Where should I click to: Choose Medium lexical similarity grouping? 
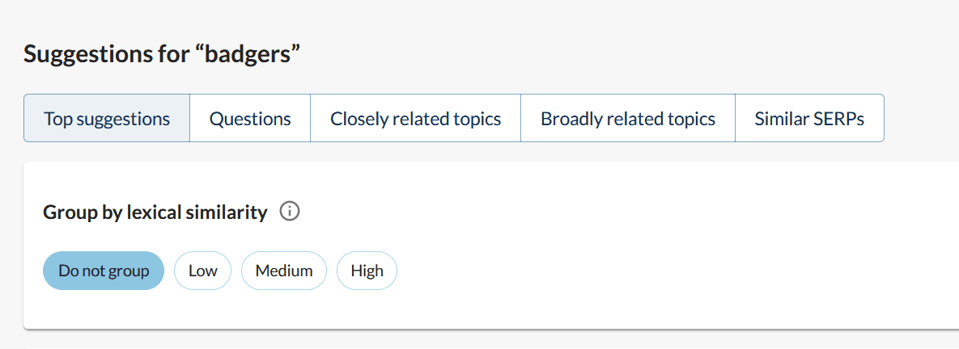[284, 271]
